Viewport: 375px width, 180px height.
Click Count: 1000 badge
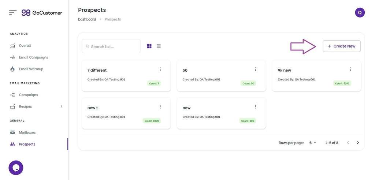tap(152, 121)
